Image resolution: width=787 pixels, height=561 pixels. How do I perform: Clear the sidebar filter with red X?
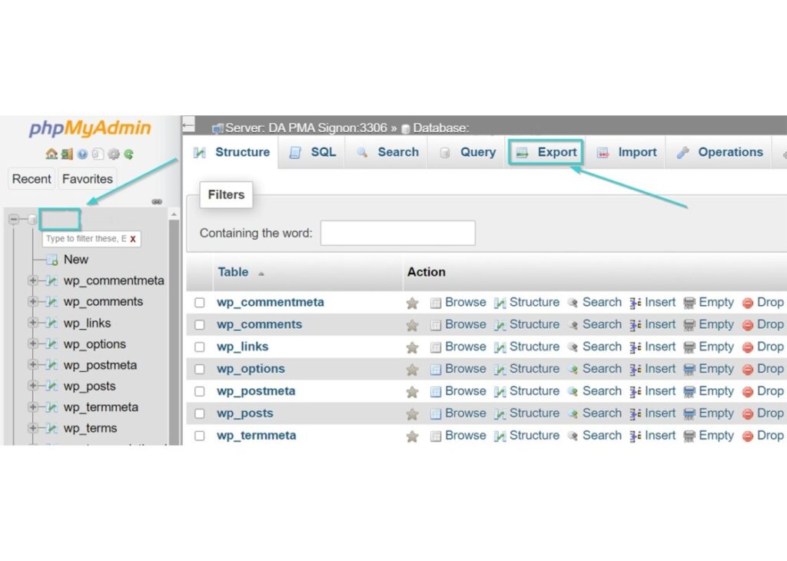point(133,239)
